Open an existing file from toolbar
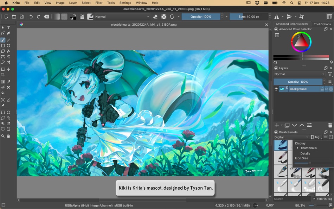Viewport: 334px width, 209px height. (x=14, y=17)
